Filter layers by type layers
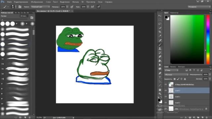This screenshot has width=212, height=119. coord(194,70)
